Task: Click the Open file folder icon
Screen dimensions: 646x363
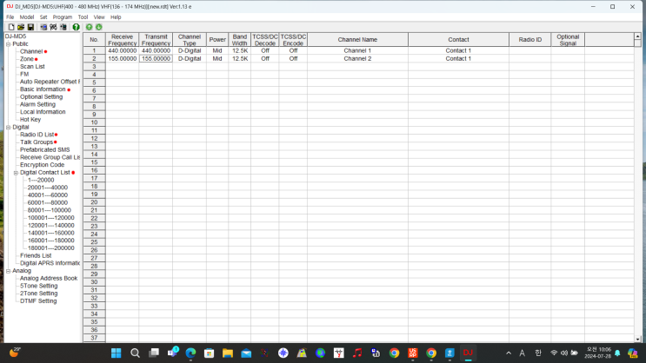Action: (x=21, y=27)
